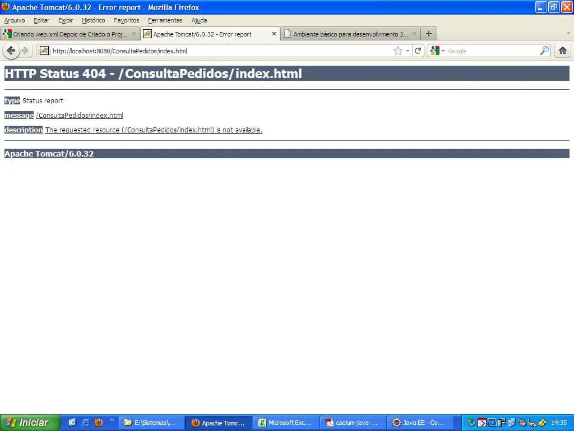Screen dimensions: 574x431
Task: Bookmark this page with the star icon
Action: [x=398, y=51]
